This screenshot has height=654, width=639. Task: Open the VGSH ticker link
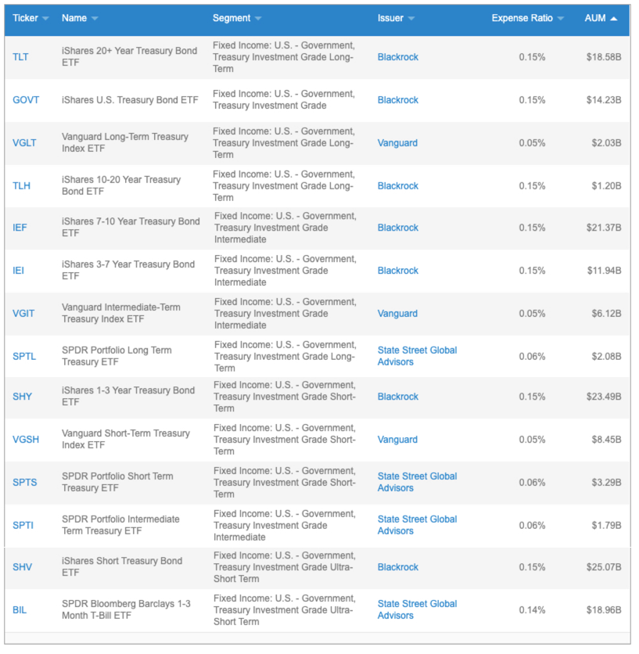click(x=26, y=440)
